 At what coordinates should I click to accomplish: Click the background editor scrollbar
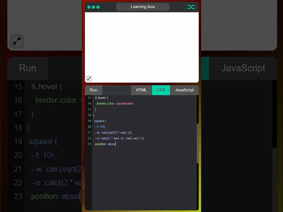275,179
